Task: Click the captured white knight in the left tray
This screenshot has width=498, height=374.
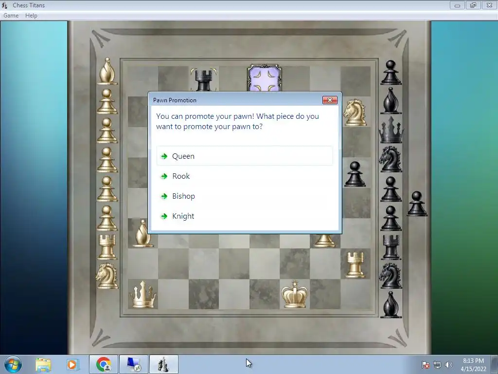Action: click(107, 276)
